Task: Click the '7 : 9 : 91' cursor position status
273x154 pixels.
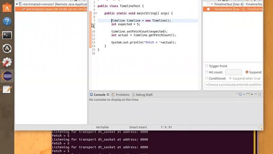Action: pyautogui.click(x=166, y=127)
